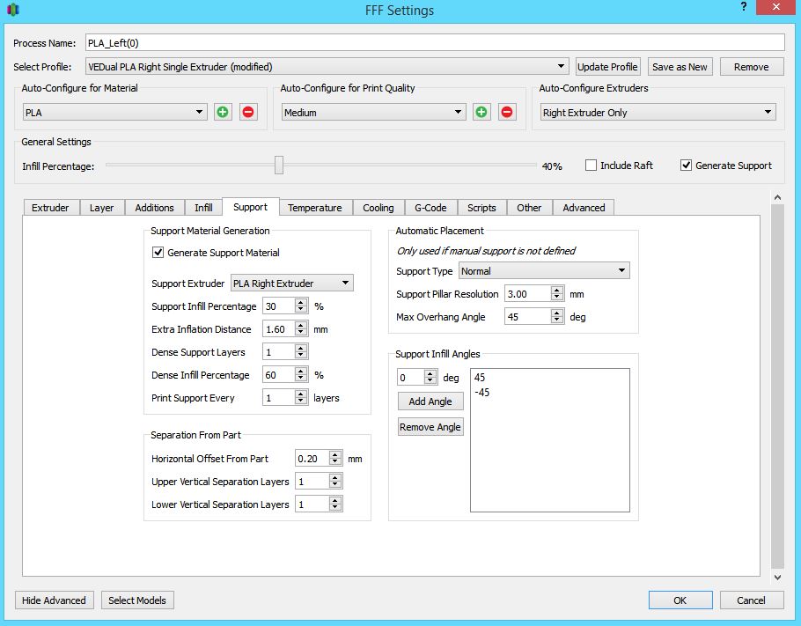Add new print quality with green plus
801x626 pixels.
click(481, 113)
